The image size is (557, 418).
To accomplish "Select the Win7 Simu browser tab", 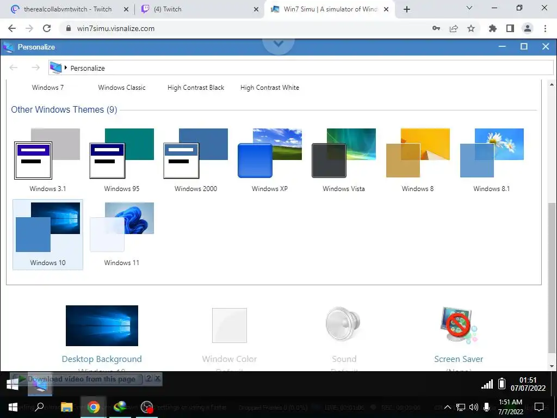I will [x=330, y=9].
